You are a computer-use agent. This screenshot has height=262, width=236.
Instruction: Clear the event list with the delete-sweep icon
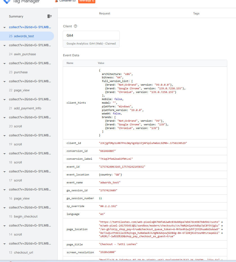pos(50,16)
